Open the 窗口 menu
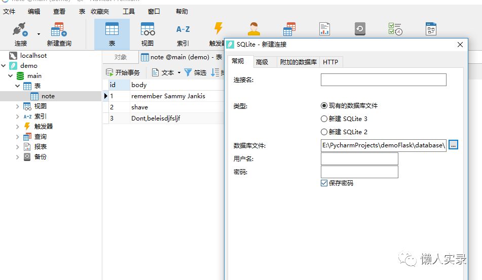Viewport: 482px width, 280px height. tap(154, 11)
